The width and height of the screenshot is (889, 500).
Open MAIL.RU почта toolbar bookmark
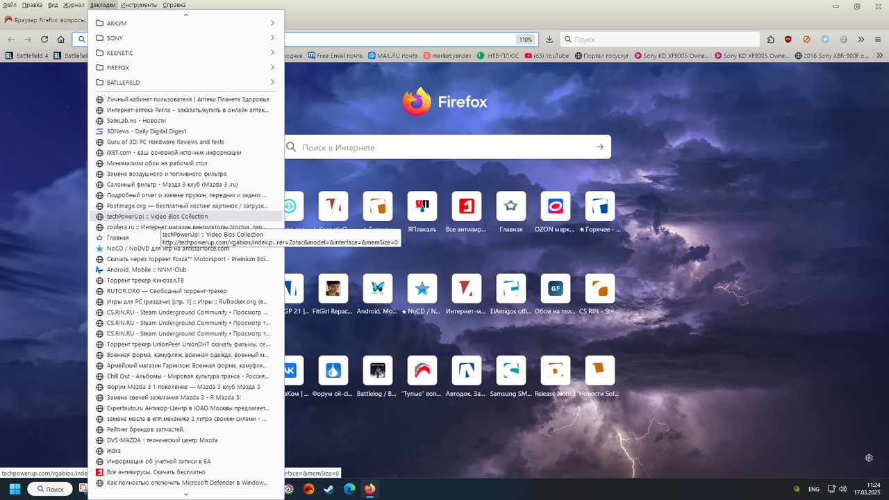pos(392,56)
